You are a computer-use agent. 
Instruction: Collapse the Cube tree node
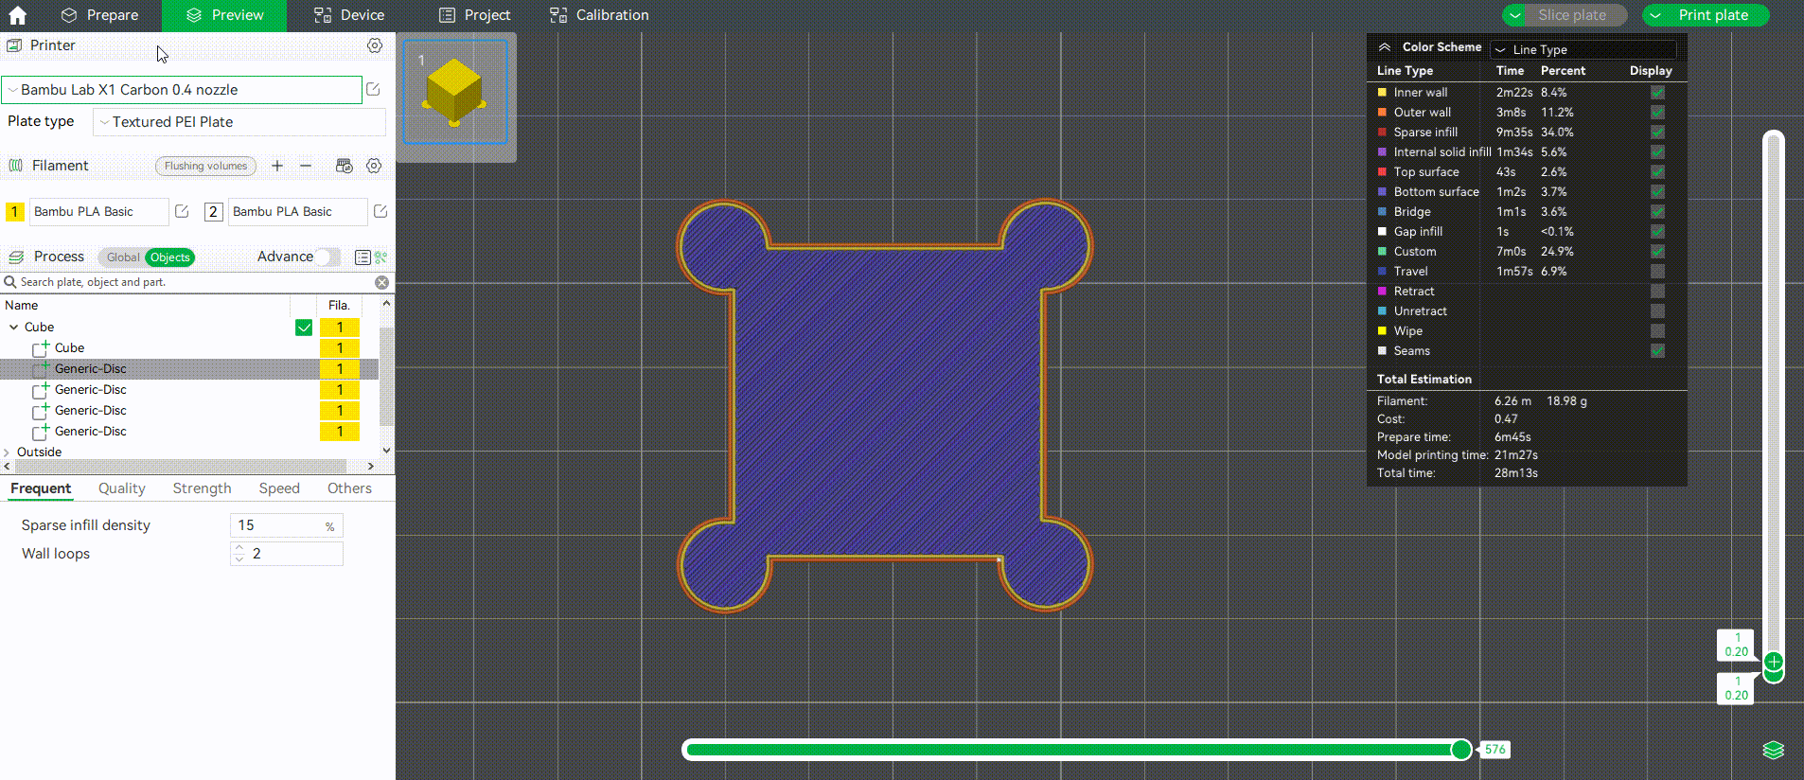[13, 327]
